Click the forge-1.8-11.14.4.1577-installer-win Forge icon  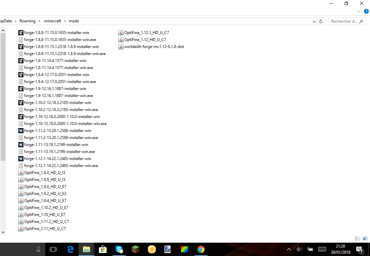(21, 61)
